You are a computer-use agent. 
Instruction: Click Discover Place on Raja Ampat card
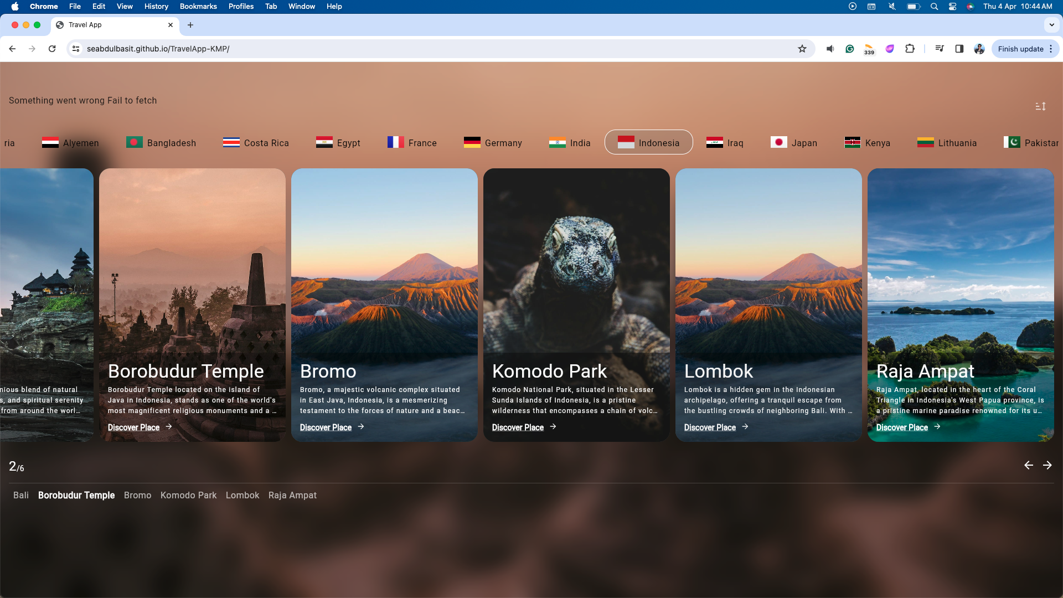pyautogui.click(x=908, y=427)
